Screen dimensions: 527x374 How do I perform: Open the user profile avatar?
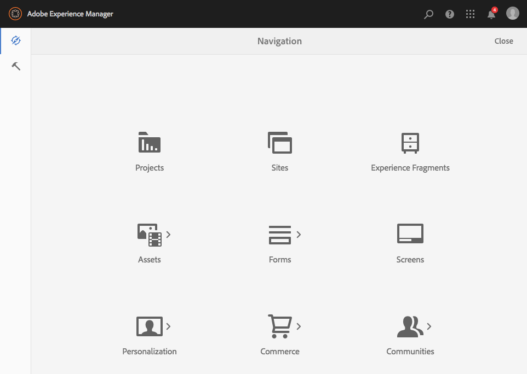pyautogui.click(x=512, y=14)
